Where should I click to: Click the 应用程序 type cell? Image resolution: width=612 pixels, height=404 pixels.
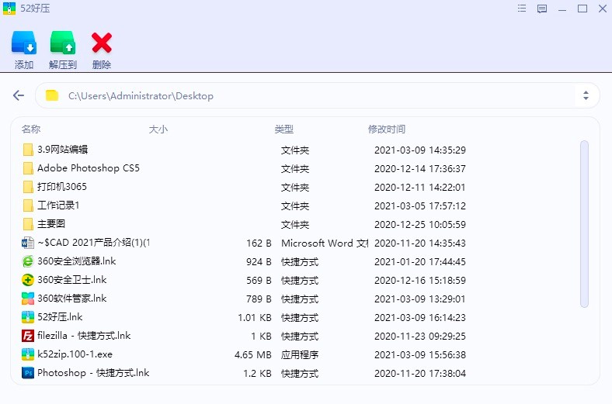300,355
